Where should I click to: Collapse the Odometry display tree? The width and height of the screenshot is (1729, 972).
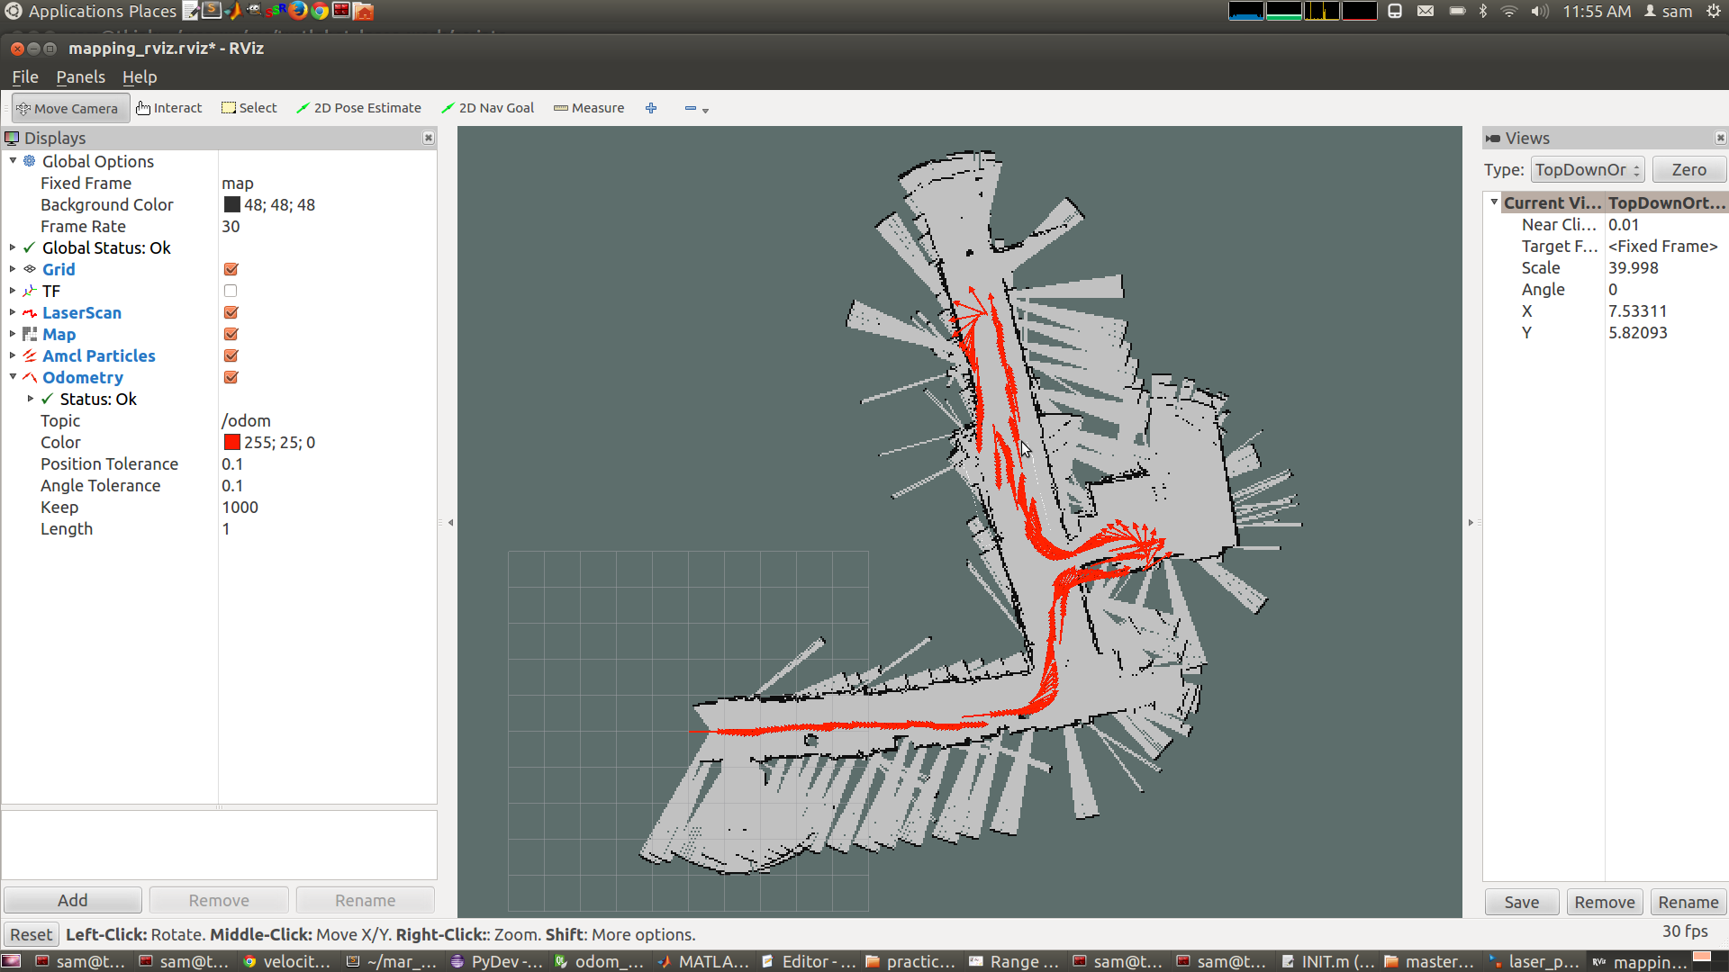14,377
